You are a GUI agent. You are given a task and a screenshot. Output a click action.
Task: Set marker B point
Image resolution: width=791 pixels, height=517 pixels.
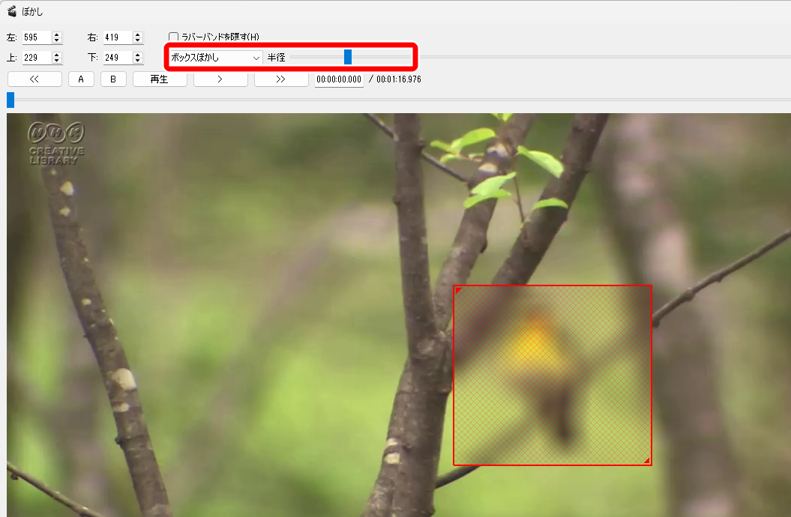tap(113, 79)
